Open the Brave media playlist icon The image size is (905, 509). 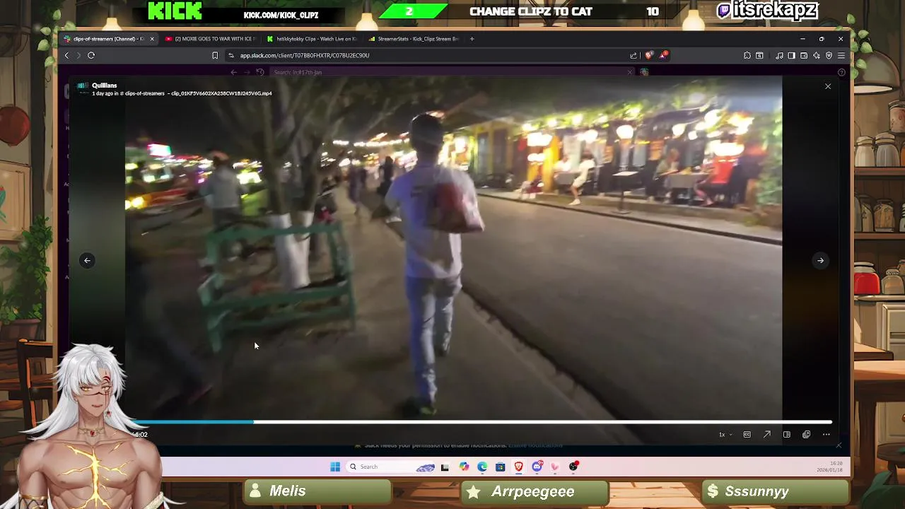(x=779, y=55)
